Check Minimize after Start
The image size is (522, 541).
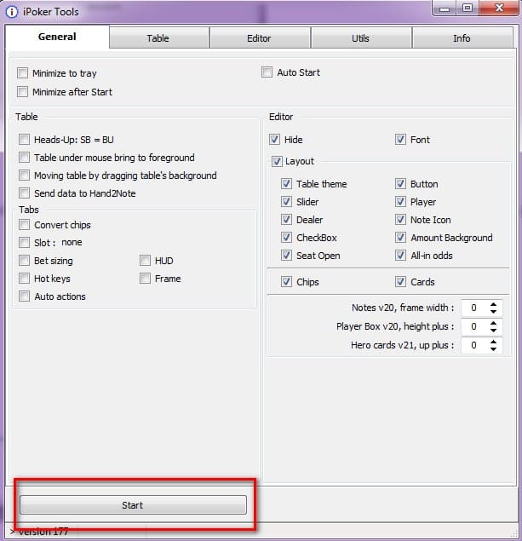pyautogui.click(x=23, y=92)
